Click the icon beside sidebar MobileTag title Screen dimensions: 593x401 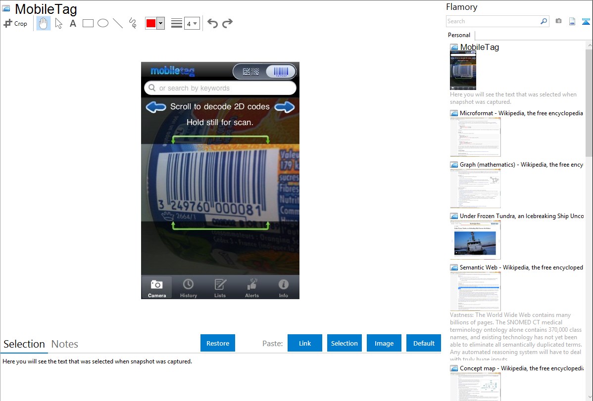[454, 47]
